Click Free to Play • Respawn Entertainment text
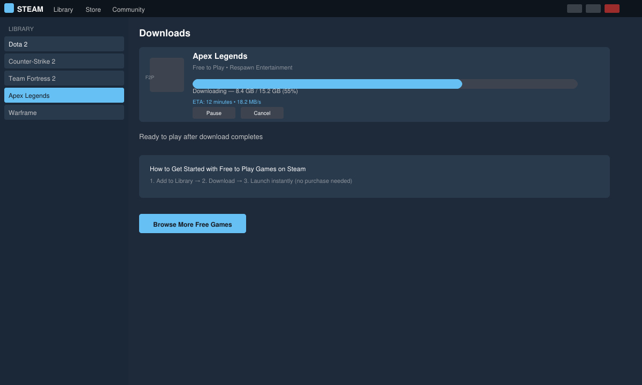This screenshot has height=385, width=642. point(242,67)
